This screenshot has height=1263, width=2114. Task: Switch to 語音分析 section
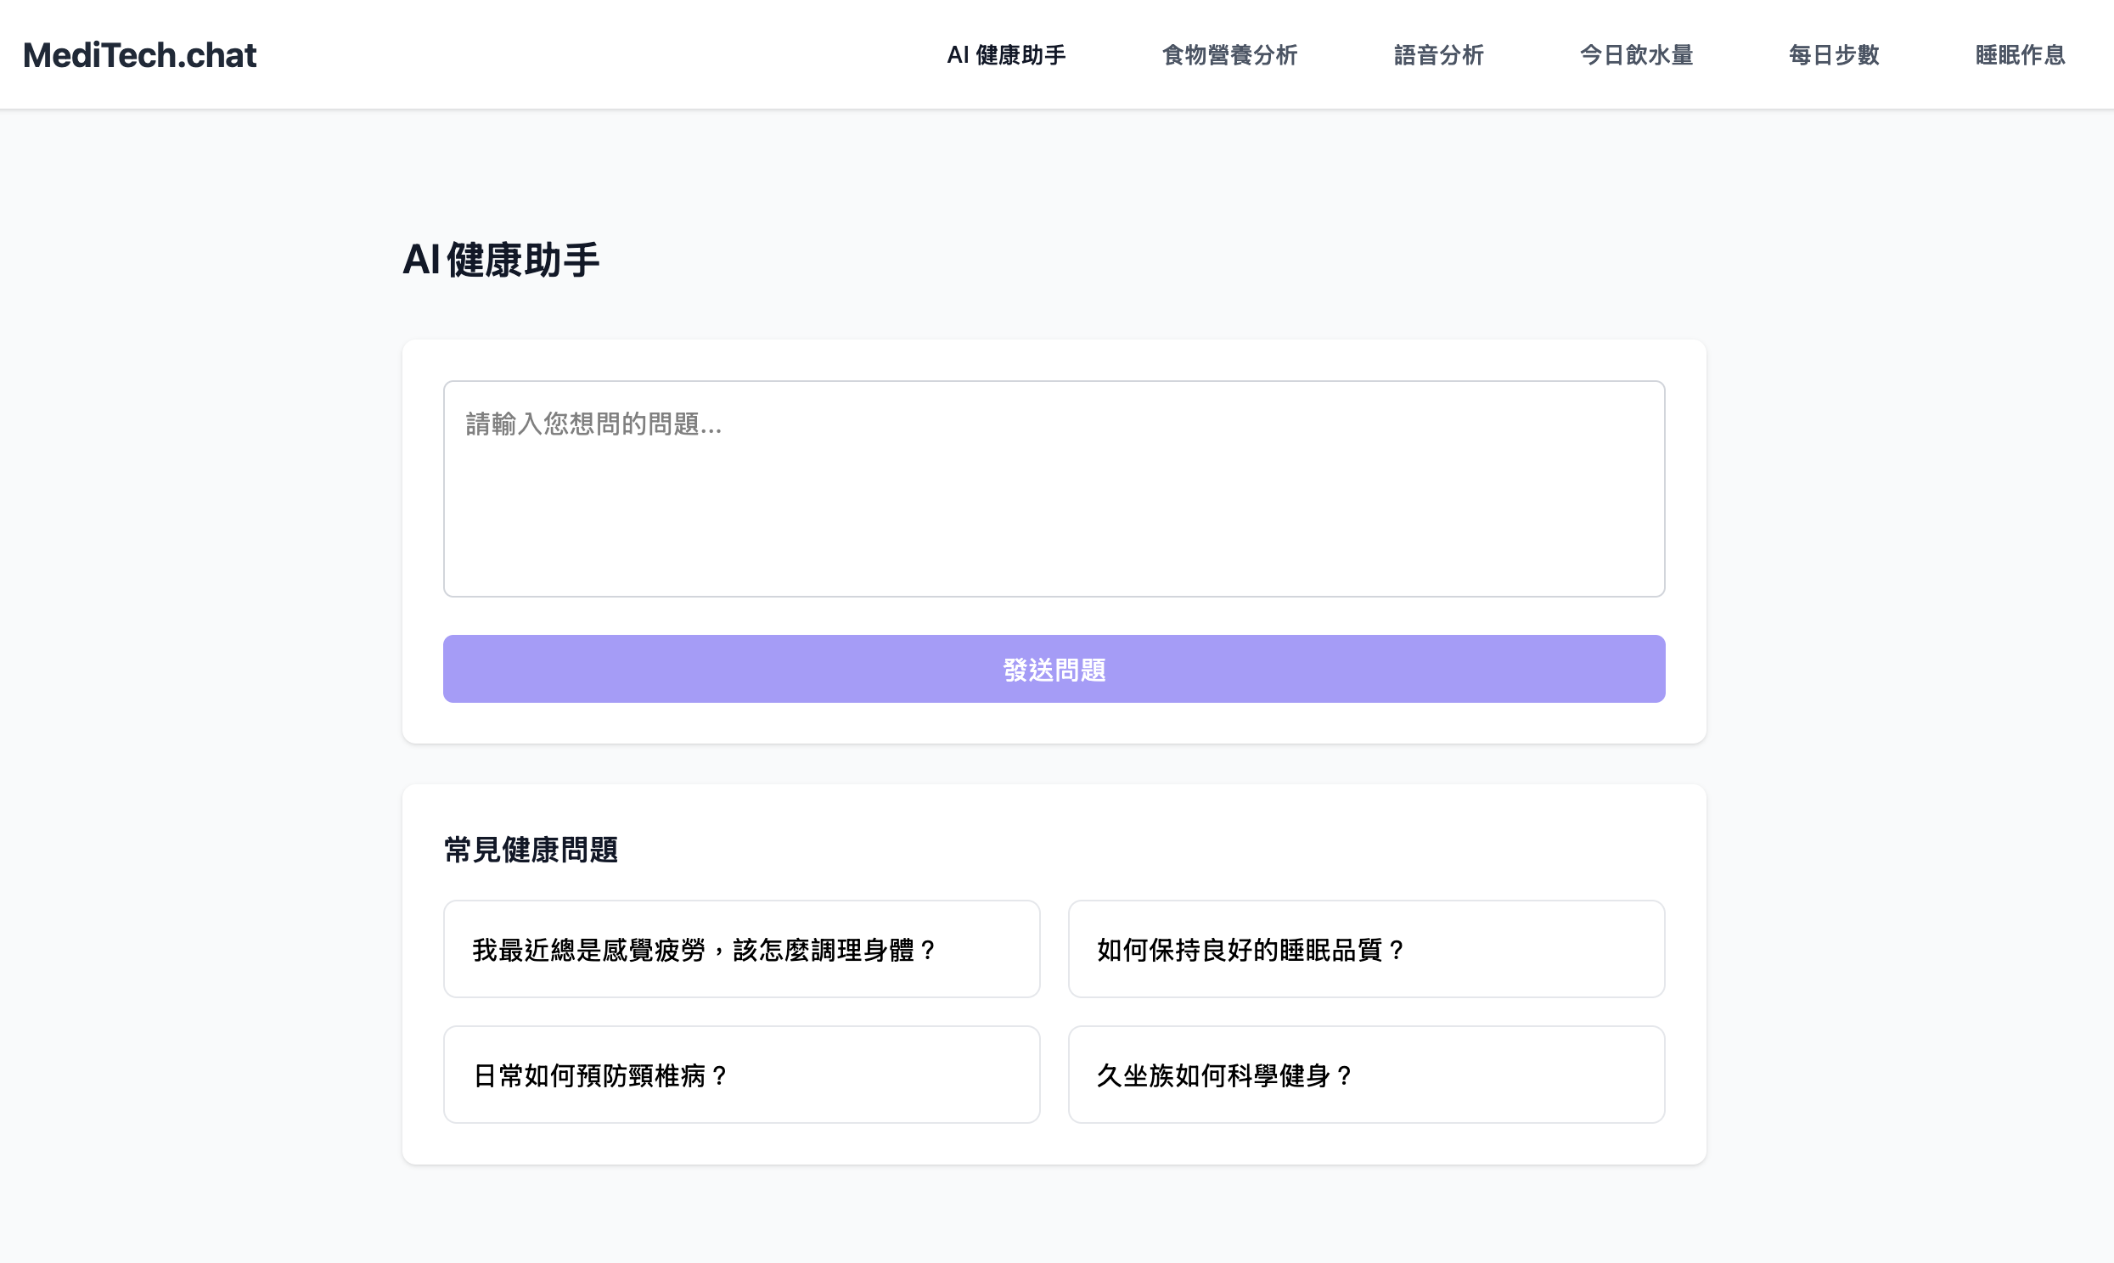point(1438,55)
